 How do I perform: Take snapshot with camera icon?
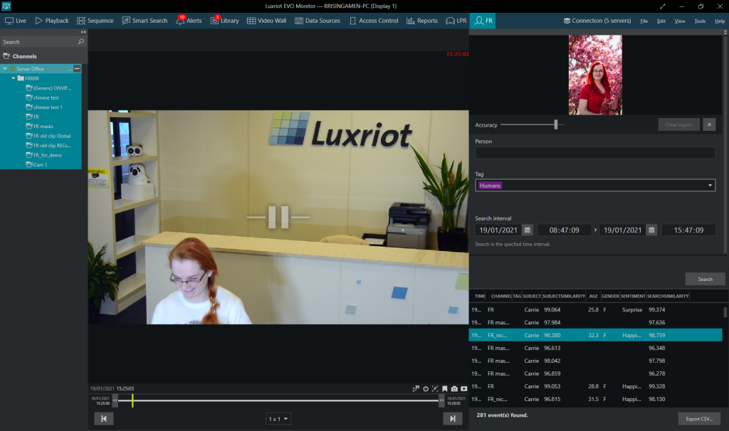(x=454, y=389)
